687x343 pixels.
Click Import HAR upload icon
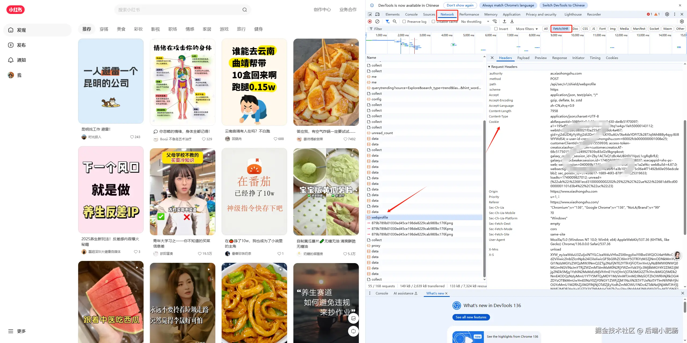coord(505,21)
